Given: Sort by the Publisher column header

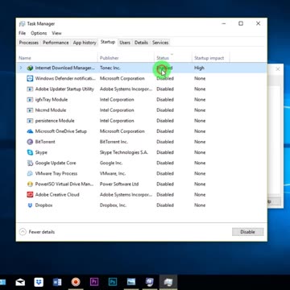Looking at the screenshot, I should 126,58.
